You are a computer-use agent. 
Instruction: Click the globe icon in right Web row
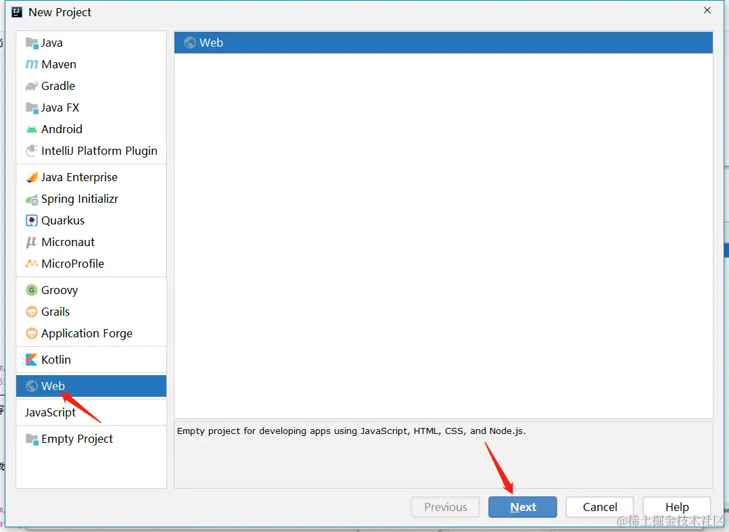coord(189,43)
